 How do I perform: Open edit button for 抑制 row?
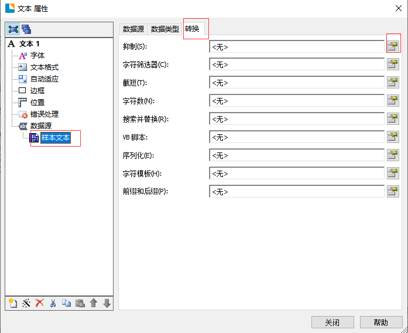click(x=393, y=46)
